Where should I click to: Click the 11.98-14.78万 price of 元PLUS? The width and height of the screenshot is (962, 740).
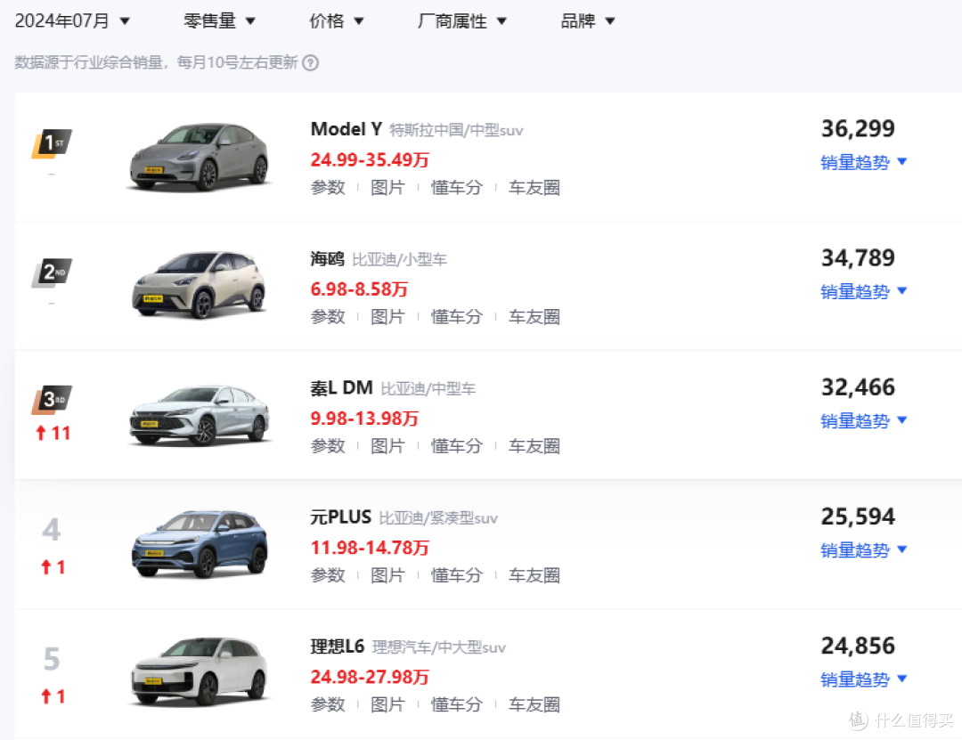pyautogui.click(x=370, y=548)
